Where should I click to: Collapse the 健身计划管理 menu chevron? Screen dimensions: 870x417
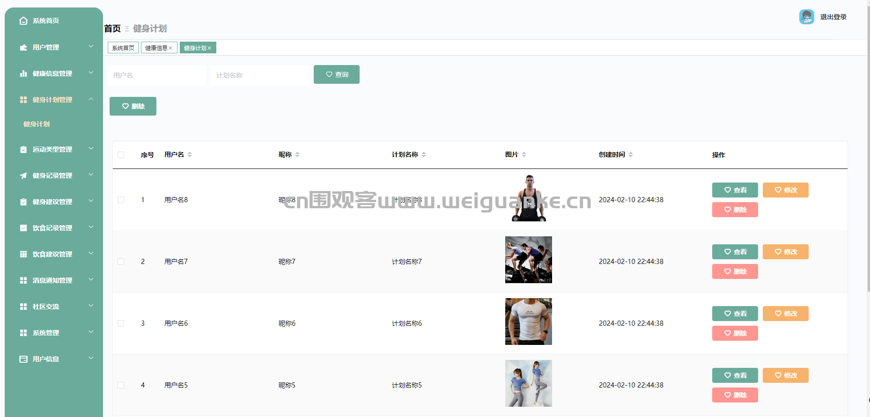(91, 99)
